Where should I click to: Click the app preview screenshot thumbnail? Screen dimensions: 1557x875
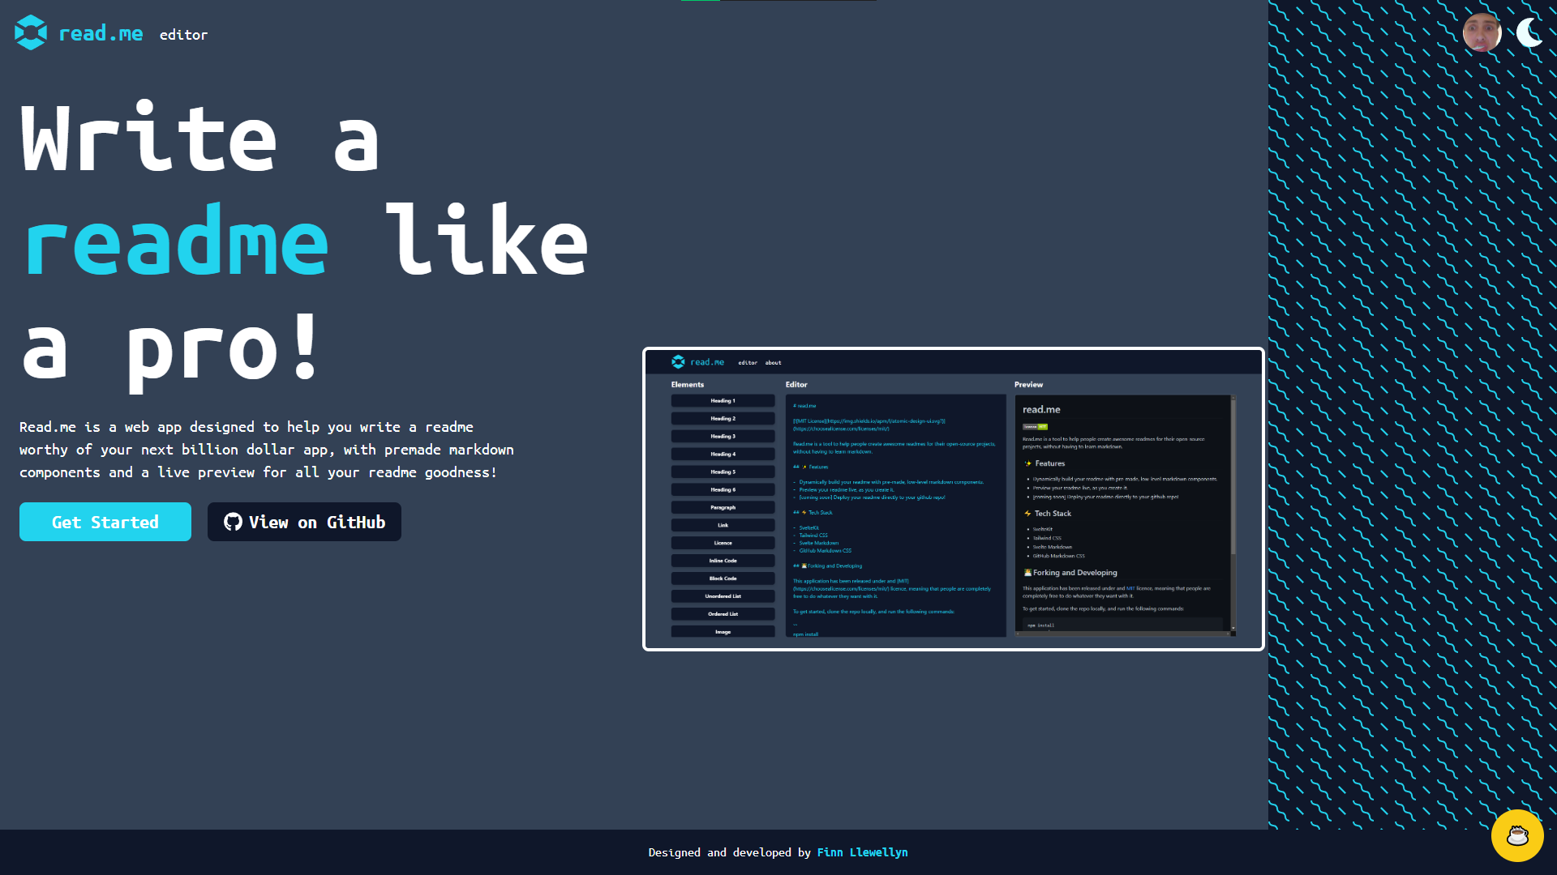point(953,499)
